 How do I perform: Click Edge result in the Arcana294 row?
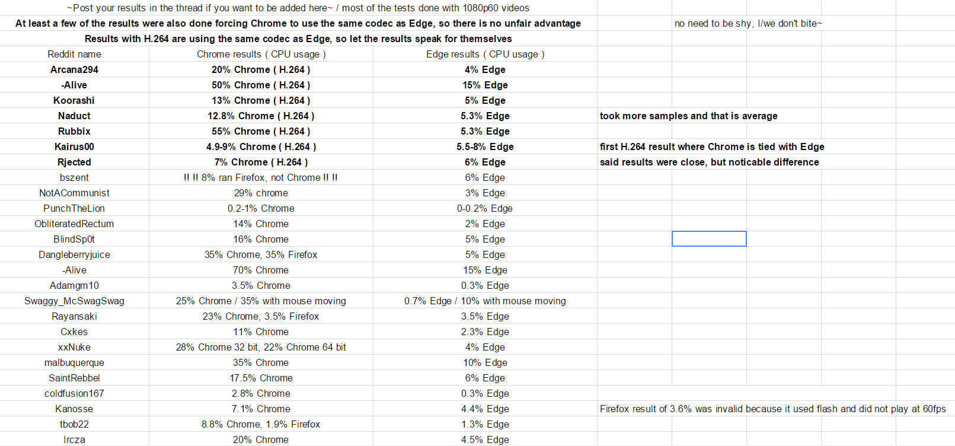(x=485, y=69)
